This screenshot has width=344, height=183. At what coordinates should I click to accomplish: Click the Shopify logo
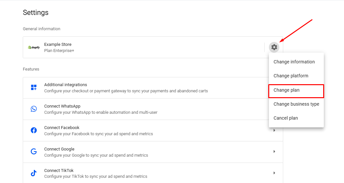(x=34, y=47)
